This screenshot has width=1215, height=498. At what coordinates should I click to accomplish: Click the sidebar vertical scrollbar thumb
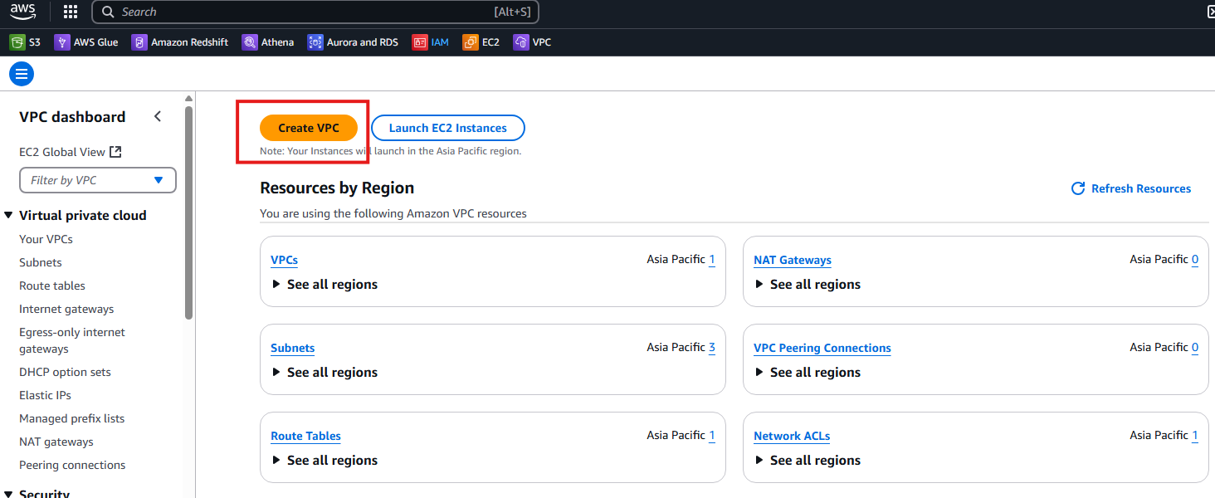tap(188, 212)
